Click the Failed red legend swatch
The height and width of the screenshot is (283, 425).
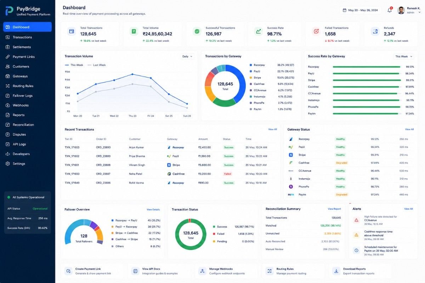(214, 234)
